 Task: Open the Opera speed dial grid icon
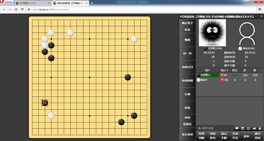(22, 9)
